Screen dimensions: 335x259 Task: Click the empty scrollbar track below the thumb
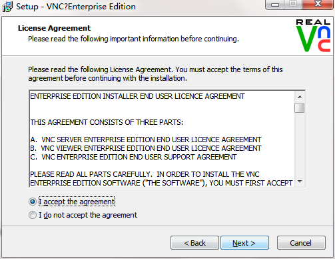click(x=300, y=145)
